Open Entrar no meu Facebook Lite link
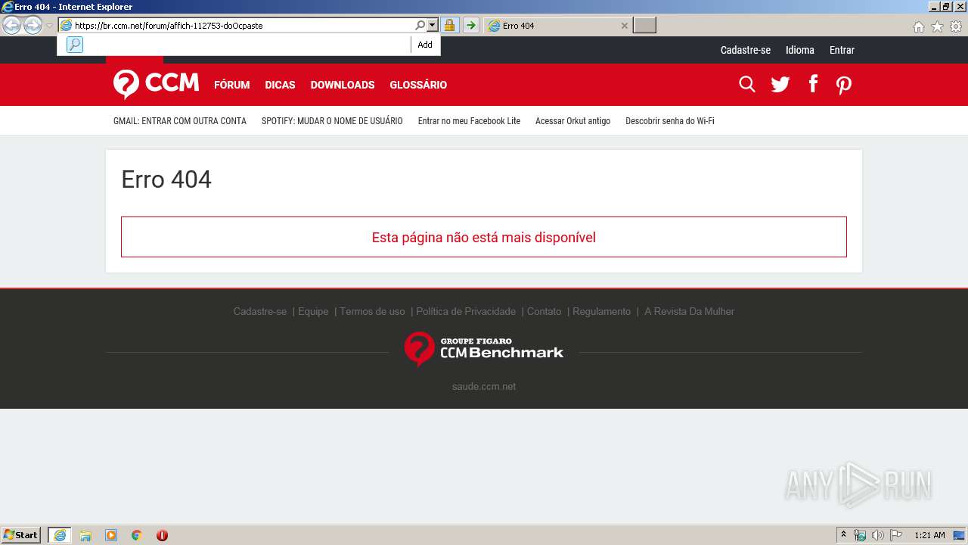The height and width of the screenshot is (545, 968). click(x=469, y=121)
